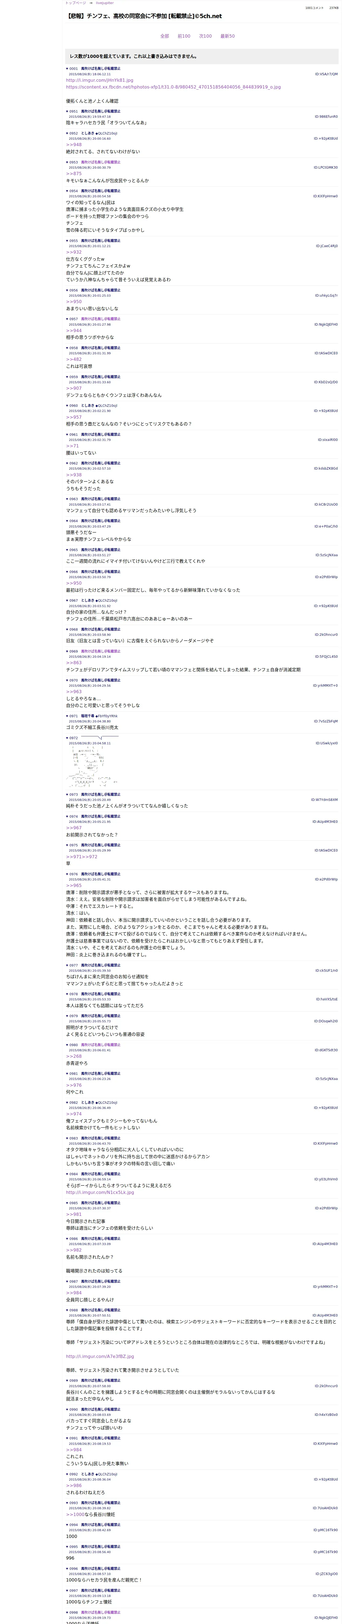Click ID:jCaeC4Rj0 on post 0955
347x1624 pixels.
(326, 246)
